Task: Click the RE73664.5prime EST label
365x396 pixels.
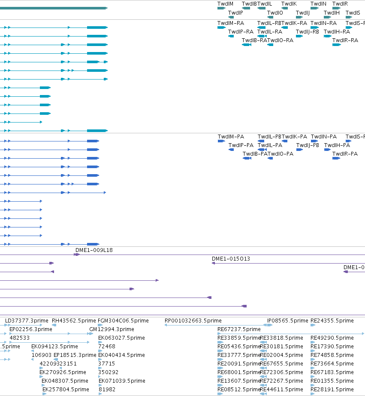Action: click(x=332, y=363)
